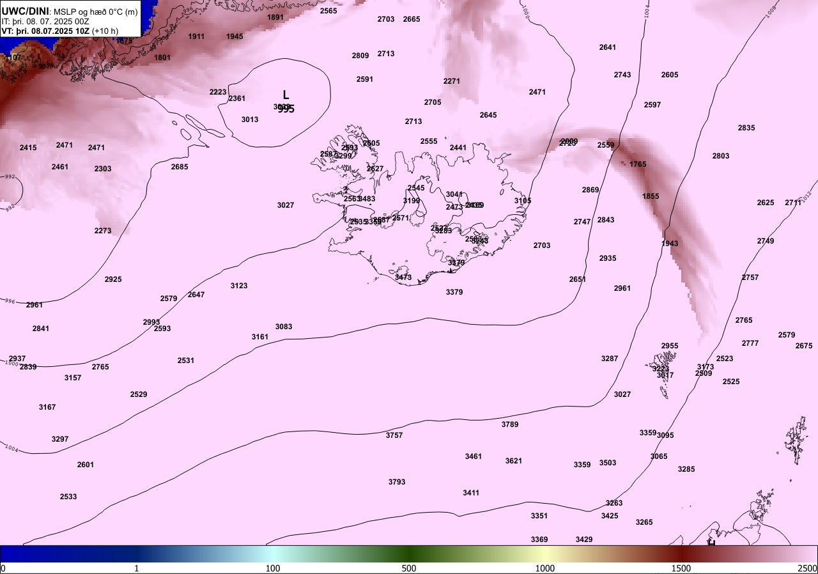Select freezing level value 2597
Screen dimensions: 818x574
pyautogui.click(x=652, y=105)
